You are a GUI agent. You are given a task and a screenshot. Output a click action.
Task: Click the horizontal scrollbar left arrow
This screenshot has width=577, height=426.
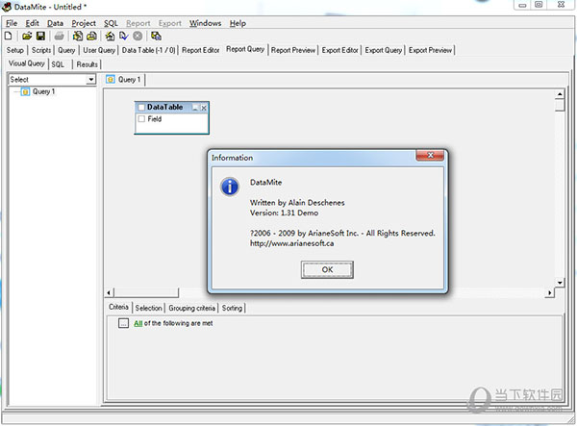pyautogui.click(x=109, y=293)
